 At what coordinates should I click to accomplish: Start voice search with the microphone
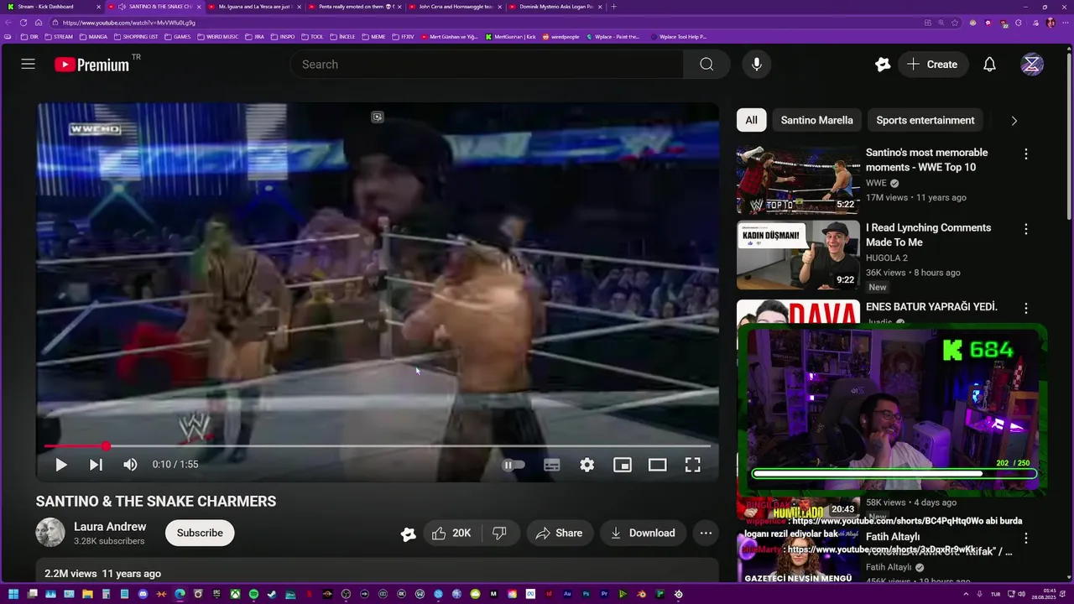[757, 65]
